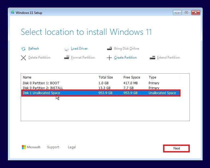This screenshot has height=168, width=210.
Task: Click the Total Size column header
Action: (106, 77)
